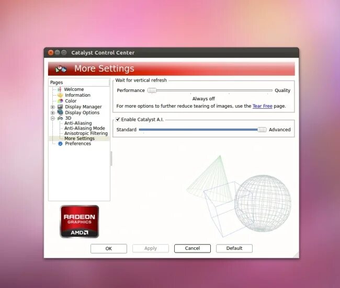Click the 'Standard' slider label

click(127, 130)
